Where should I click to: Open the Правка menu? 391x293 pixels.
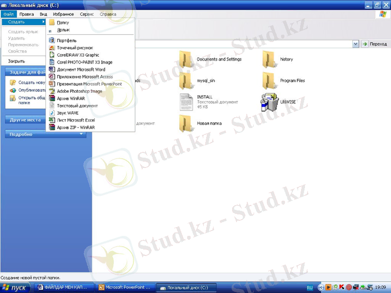click(26, 14)
